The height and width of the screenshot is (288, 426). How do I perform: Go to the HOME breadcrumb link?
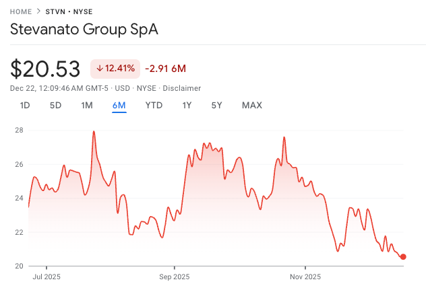tap(21, 11)
